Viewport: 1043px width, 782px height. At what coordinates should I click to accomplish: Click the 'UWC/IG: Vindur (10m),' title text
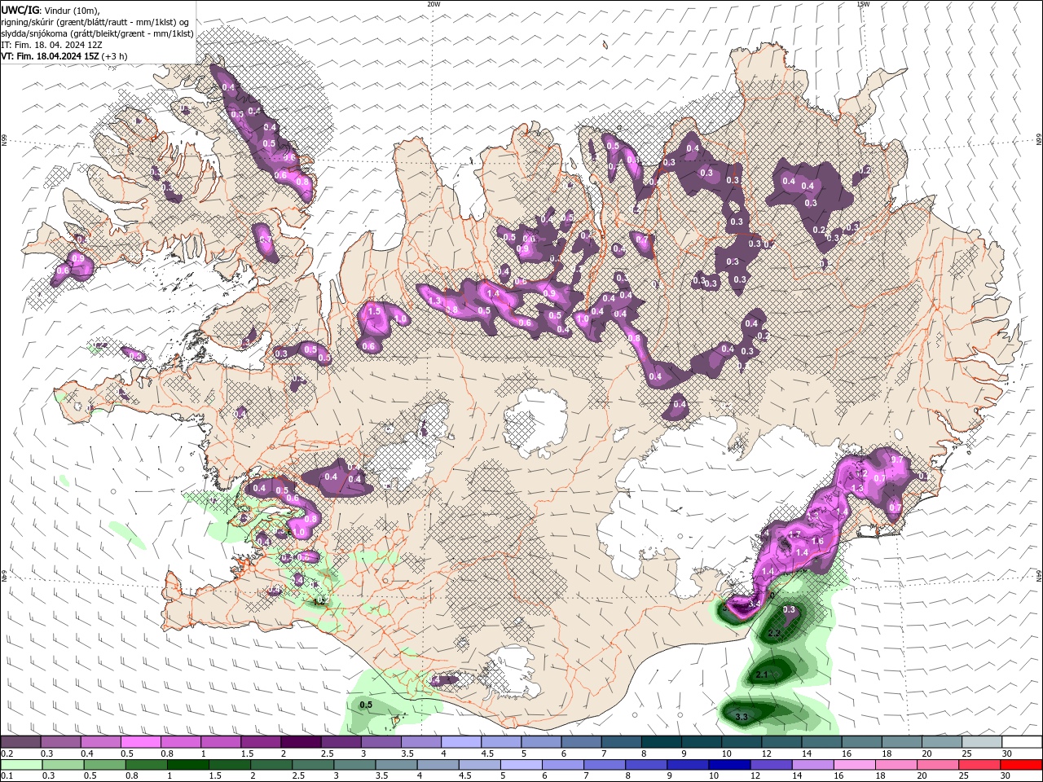[x=50, y=10]
